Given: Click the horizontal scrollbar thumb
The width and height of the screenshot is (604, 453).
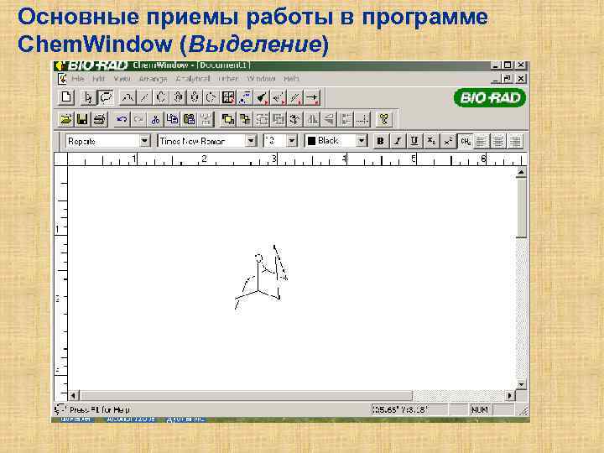Looking at the screenshot, I should pyautogui.click(x=246, y=395).
